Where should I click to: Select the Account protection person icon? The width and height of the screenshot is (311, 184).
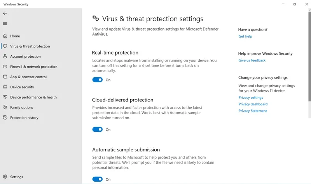[5, 56]
